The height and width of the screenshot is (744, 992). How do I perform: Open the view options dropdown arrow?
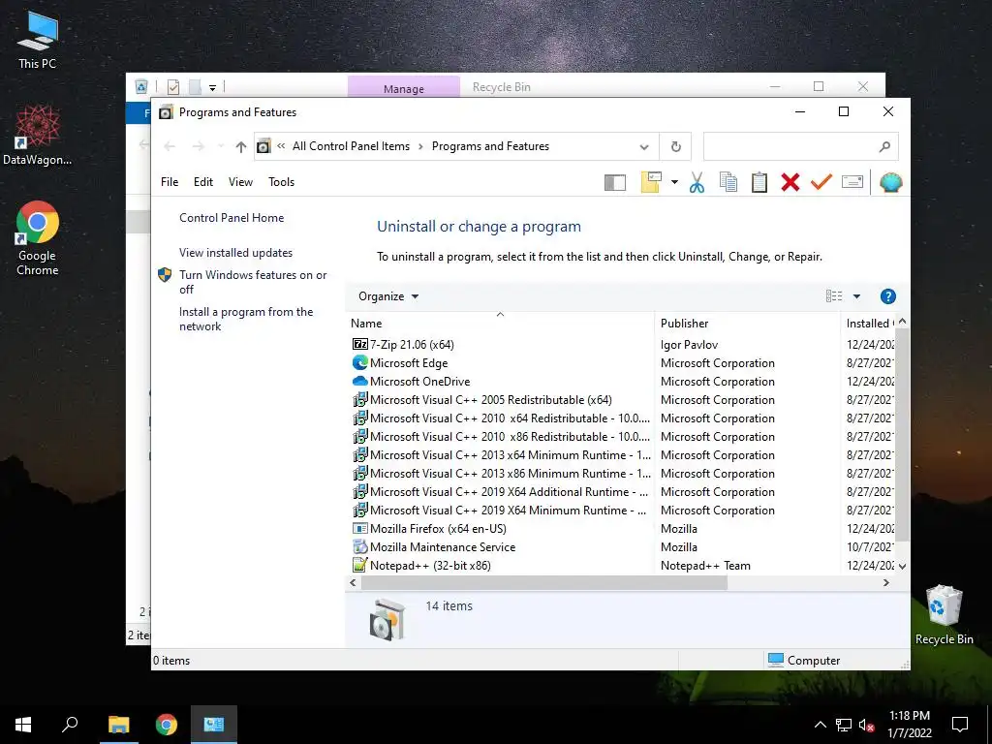856,296
